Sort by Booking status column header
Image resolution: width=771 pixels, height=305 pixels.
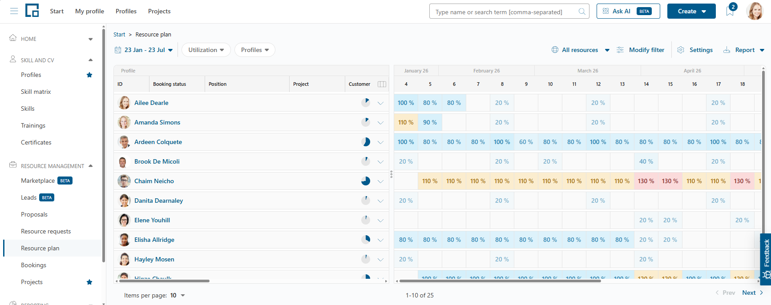pyautogui.click(x=170, y=84)
